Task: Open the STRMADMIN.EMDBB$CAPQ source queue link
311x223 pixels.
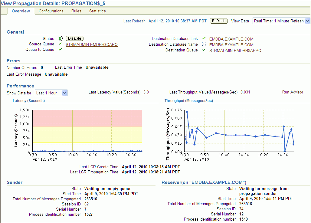Action: tap(91, 44)
